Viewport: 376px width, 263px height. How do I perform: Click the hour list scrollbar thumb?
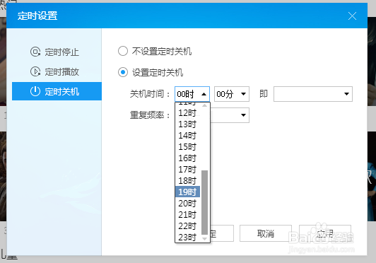(x=204, y=202)
